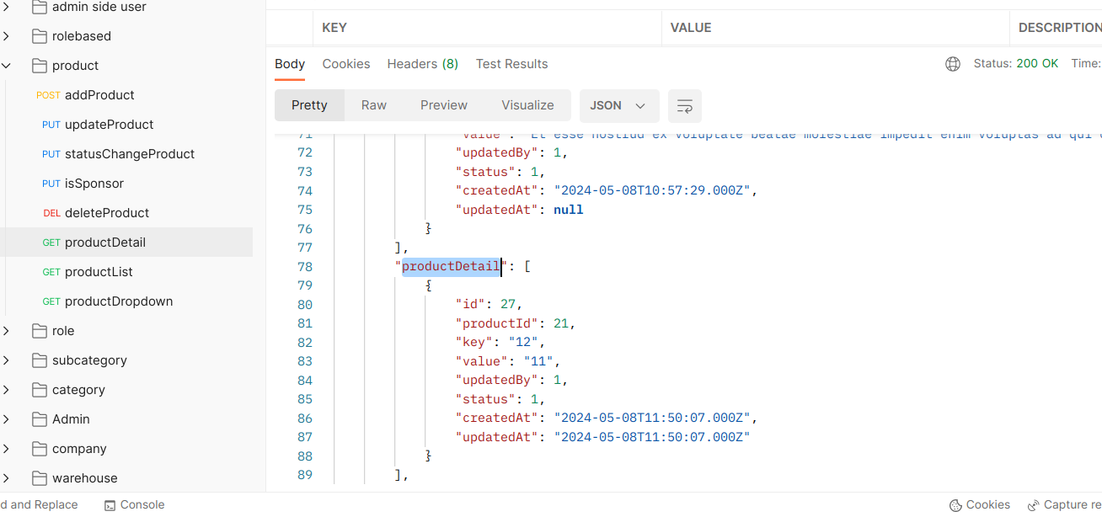Open the Cookies manager in status bar
Viewport: 1102px width, 517px height.
point(979,505)
